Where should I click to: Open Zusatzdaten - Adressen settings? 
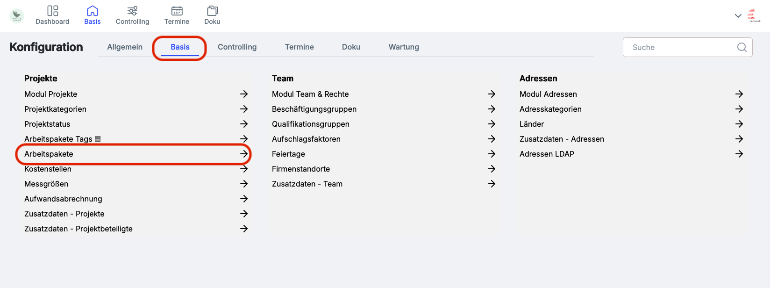tap(562, 139)
